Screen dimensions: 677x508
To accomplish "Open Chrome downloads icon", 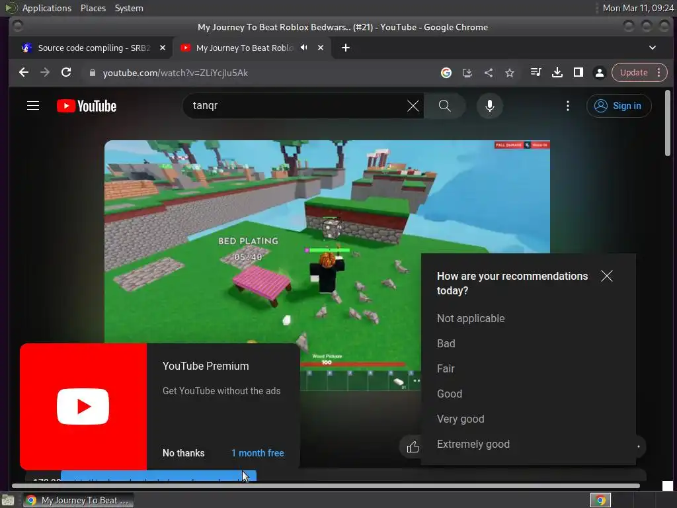I will point(557,72).
